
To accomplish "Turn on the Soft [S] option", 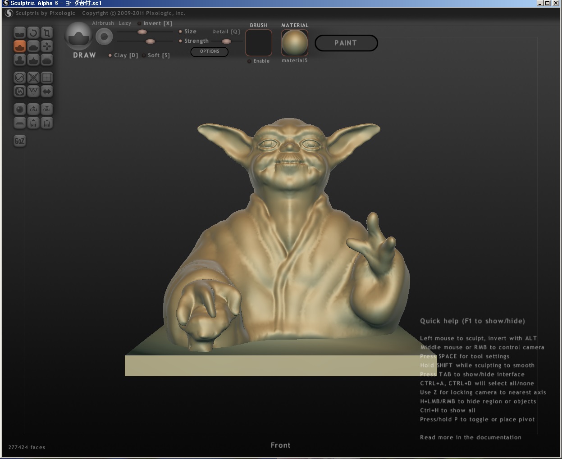I will point(144,55).
